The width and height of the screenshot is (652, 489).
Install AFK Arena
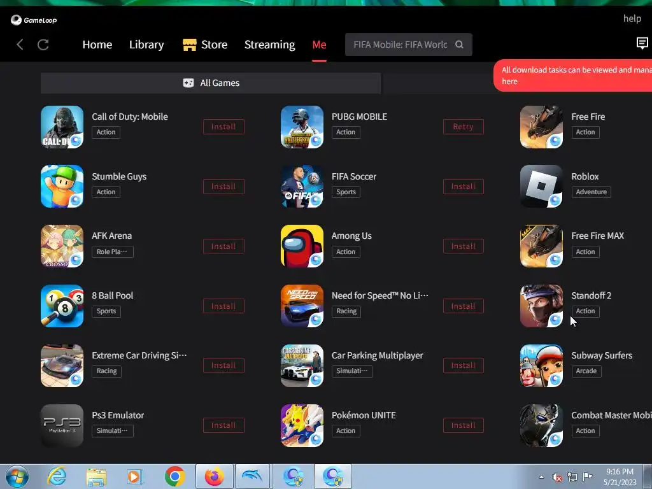(223, 246)
